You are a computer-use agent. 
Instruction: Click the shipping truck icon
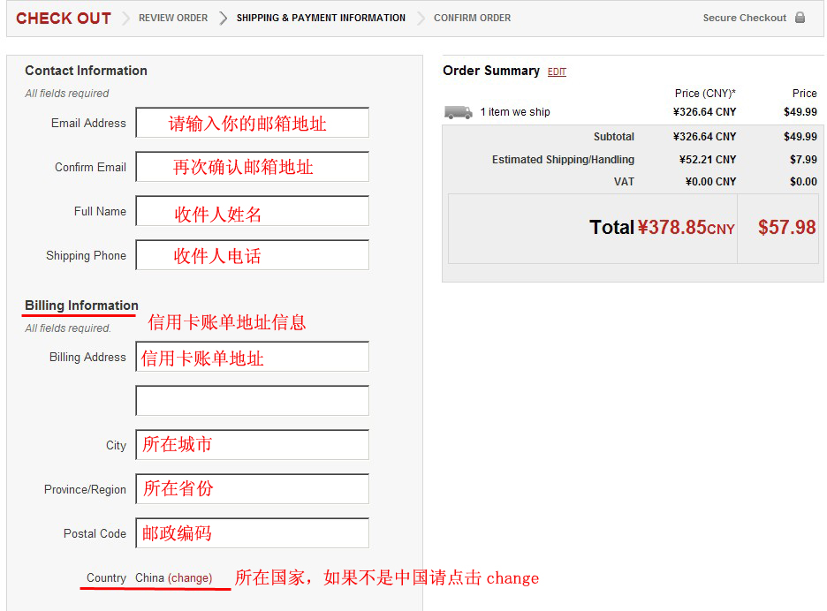point(458,112)
